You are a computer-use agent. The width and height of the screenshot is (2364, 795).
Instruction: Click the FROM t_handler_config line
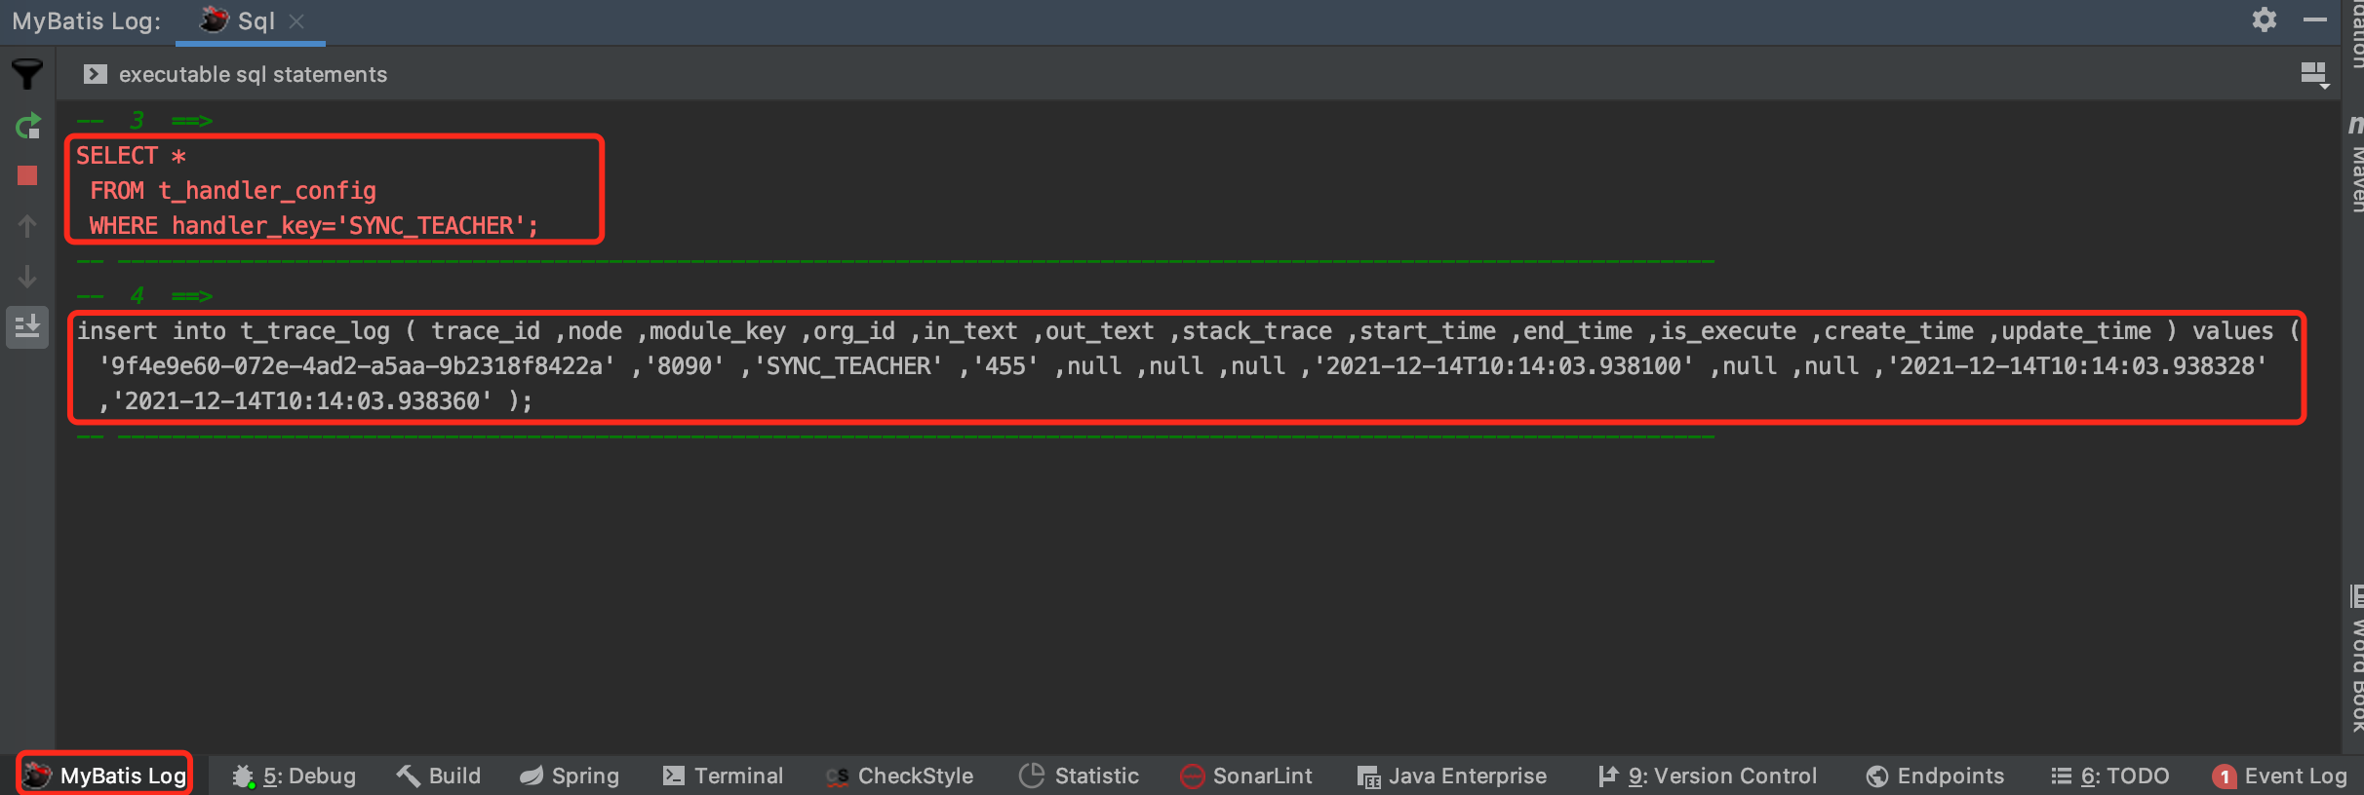click(x=233, y=191)
